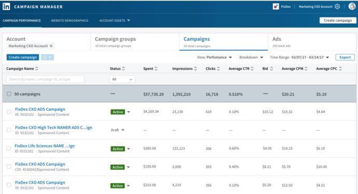Open the user profile avatar
The height and width of the screenshot is (194, 358).
point(352,6)
